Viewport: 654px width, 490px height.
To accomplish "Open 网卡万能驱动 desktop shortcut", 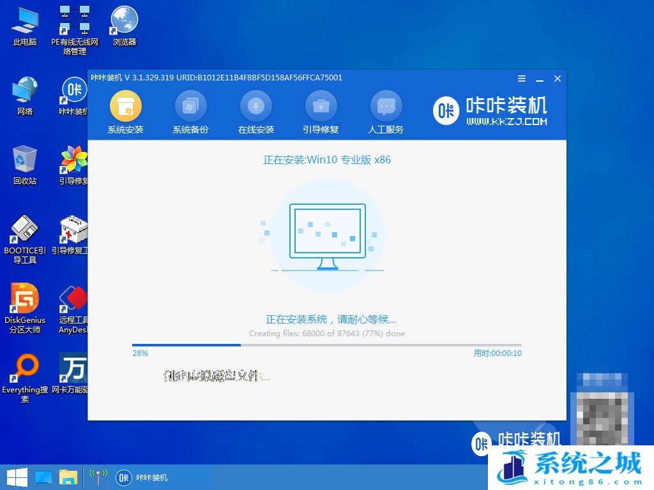I will (71, 374).
